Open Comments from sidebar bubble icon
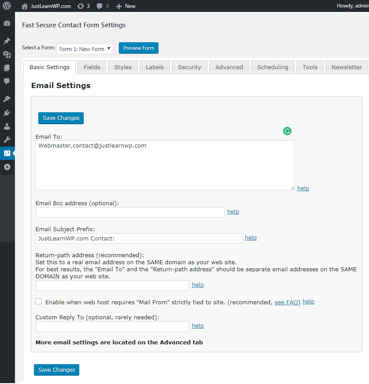Screen dimensions: 369x384 click(x=7, y=81)
